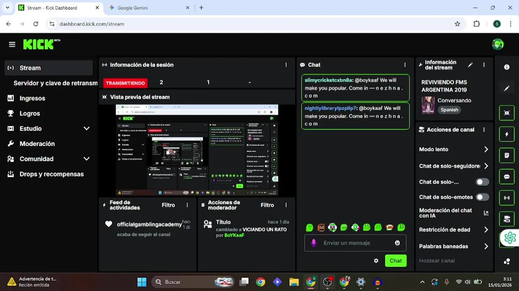
Task: Send message with green Chat button
Action: (x=396, y=261)
